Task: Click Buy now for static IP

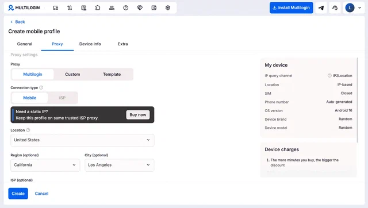Action: [x=138, y=115]
